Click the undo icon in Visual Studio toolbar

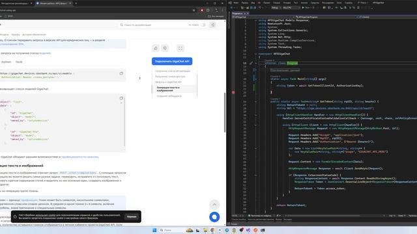259,8
